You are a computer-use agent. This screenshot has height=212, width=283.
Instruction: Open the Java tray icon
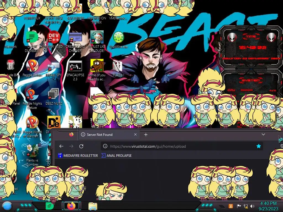231,206
